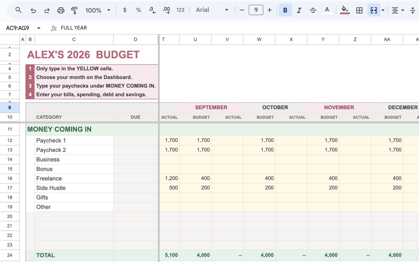Click the MONEY COMING IN section heading
The width and height of the screenshot is (419, 262).
click(x=59, y=129)
